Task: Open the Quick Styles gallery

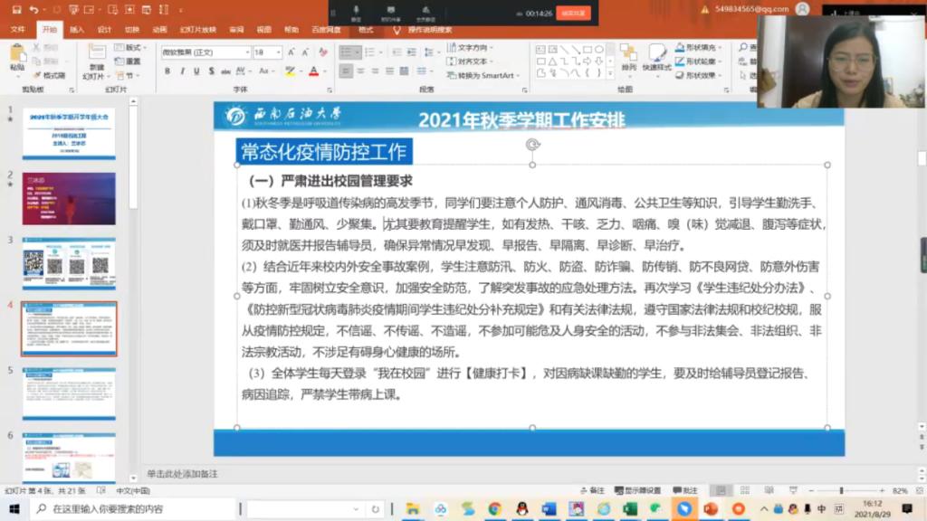Action: coord(656,57)
